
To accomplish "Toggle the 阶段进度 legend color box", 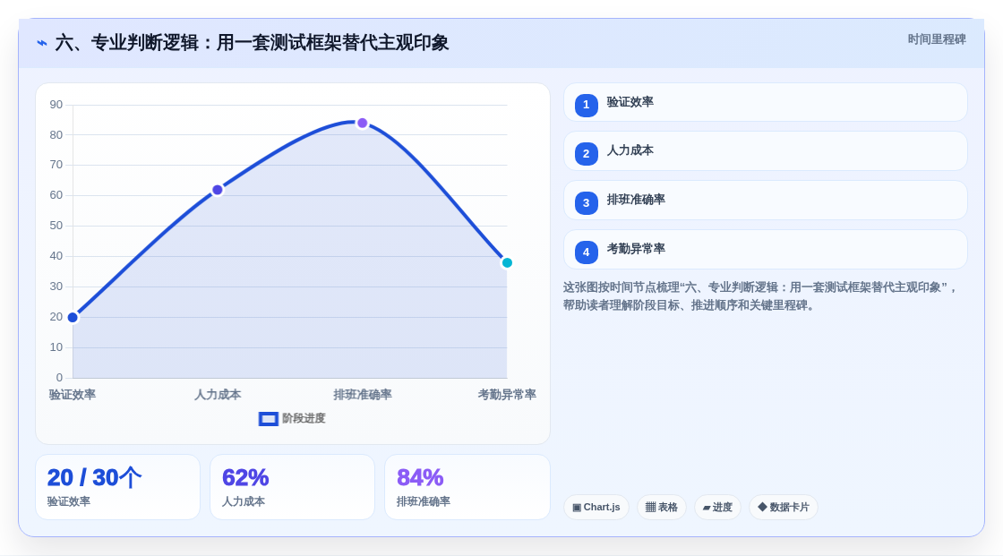I will (x=268, y=419).
